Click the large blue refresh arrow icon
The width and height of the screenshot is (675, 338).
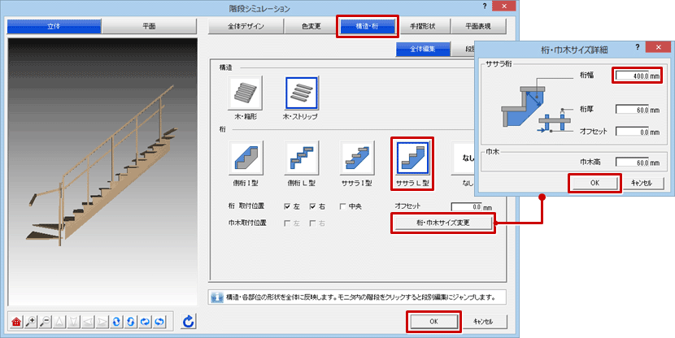coord(189,322)
